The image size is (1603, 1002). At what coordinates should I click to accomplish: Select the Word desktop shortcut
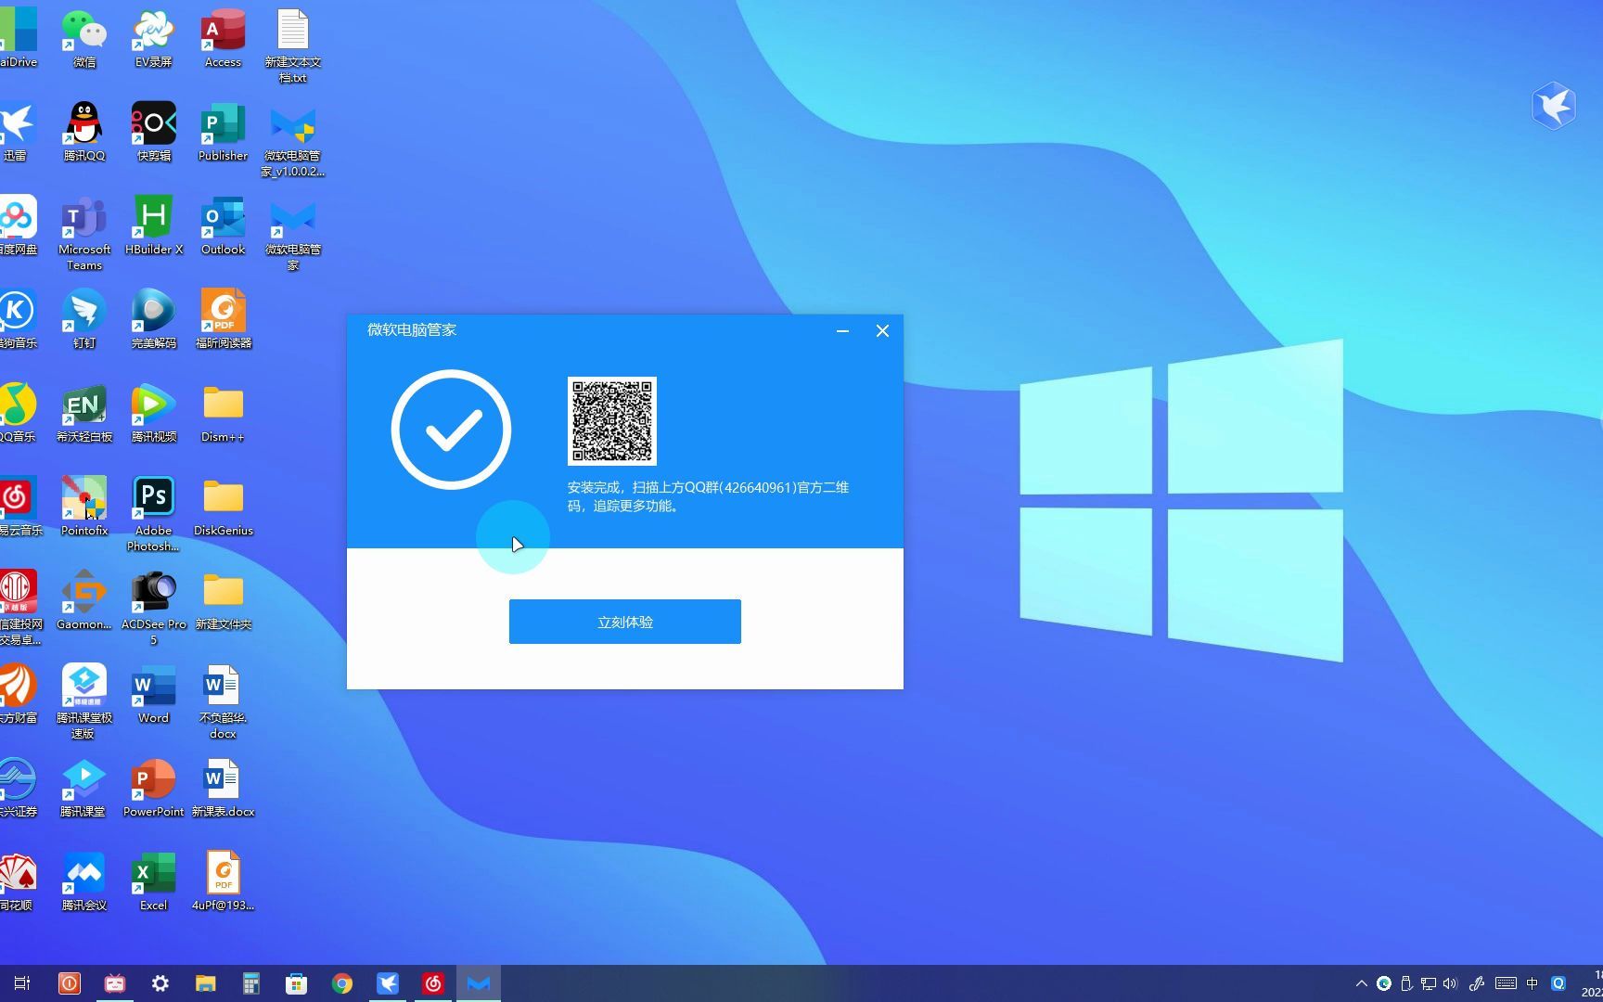(x=154, y=694)
